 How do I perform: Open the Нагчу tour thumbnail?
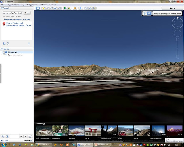point(93,131)
